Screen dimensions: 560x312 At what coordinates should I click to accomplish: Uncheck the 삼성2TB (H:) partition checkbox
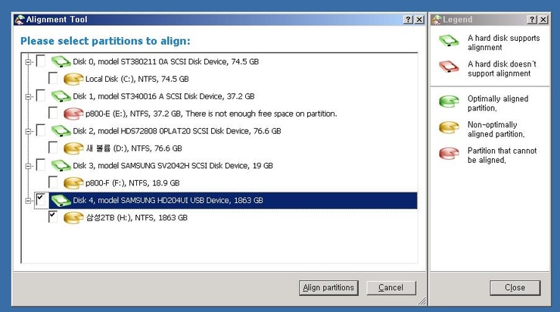tap(54, 217)
